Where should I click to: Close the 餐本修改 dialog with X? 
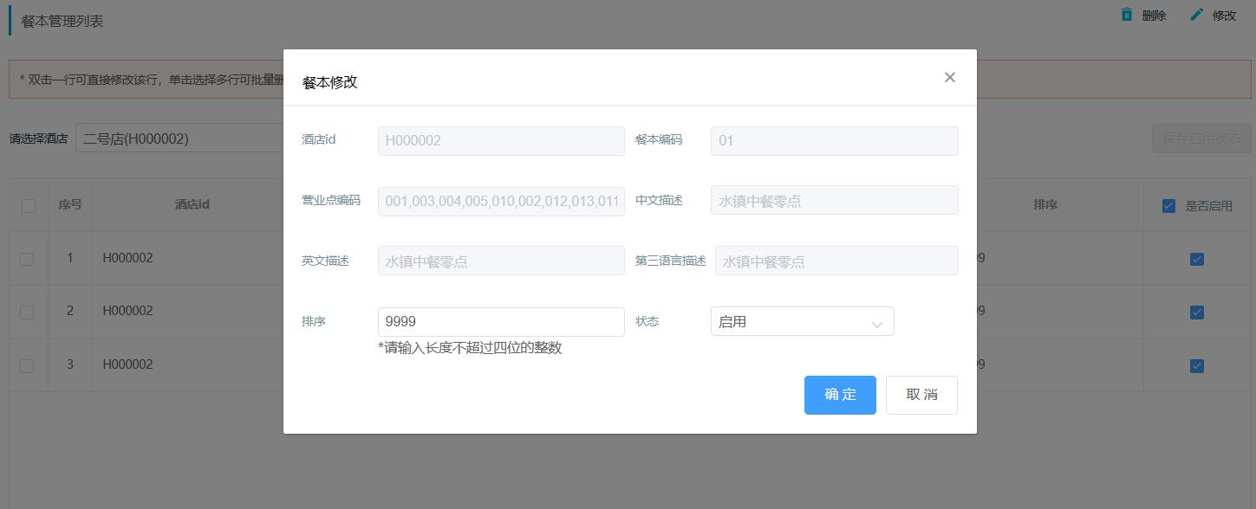point(949,77)
